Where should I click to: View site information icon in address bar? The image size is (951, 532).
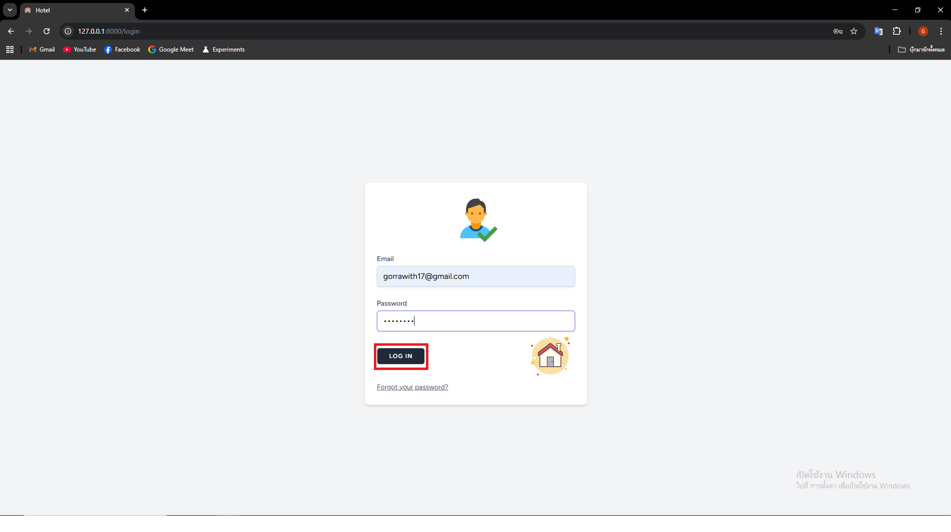pyautogui.click(x=68, y=31)
